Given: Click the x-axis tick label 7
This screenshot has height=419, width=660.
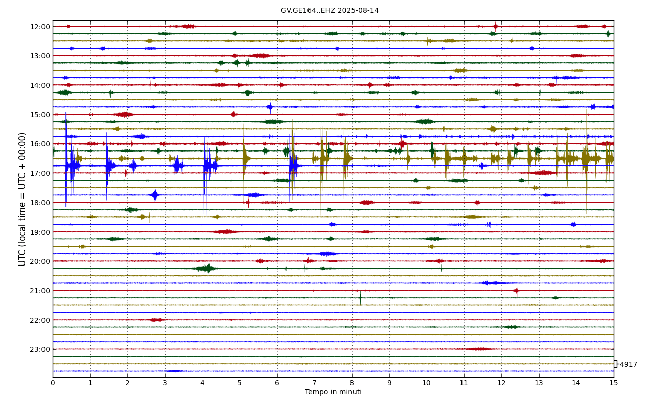Looking at the screenshot, I should [x=314, y=383].
